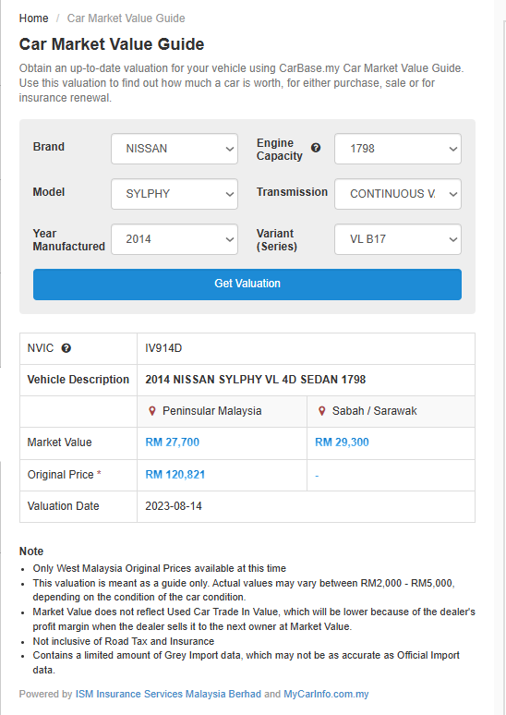Click the valuation date 2023-08-14
The image size is (506, 715).
174,506
